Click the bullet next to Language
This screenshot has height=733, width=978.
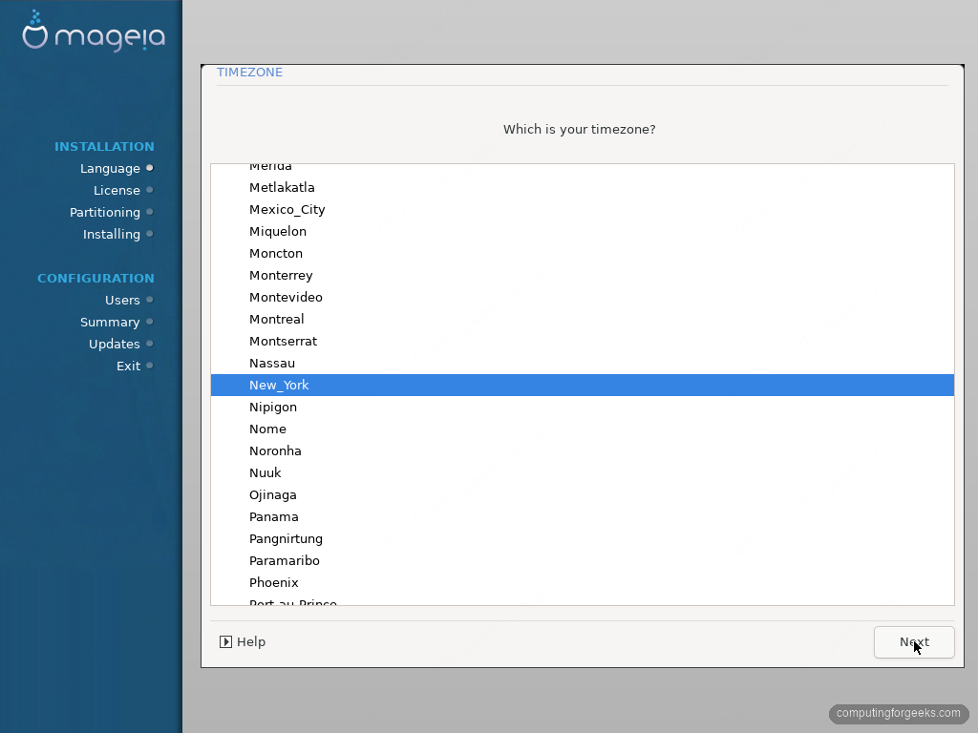150,168
